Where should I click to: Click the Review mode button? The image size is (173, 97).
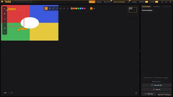point(92,2)
